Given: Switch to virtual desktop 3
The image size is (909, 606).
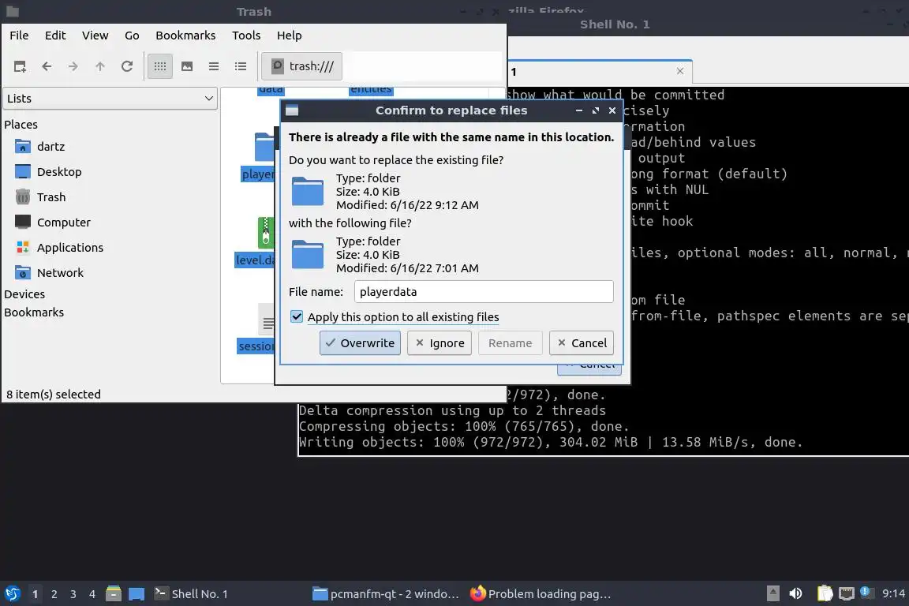Looking at the screenshot, I should coord(73,594).
